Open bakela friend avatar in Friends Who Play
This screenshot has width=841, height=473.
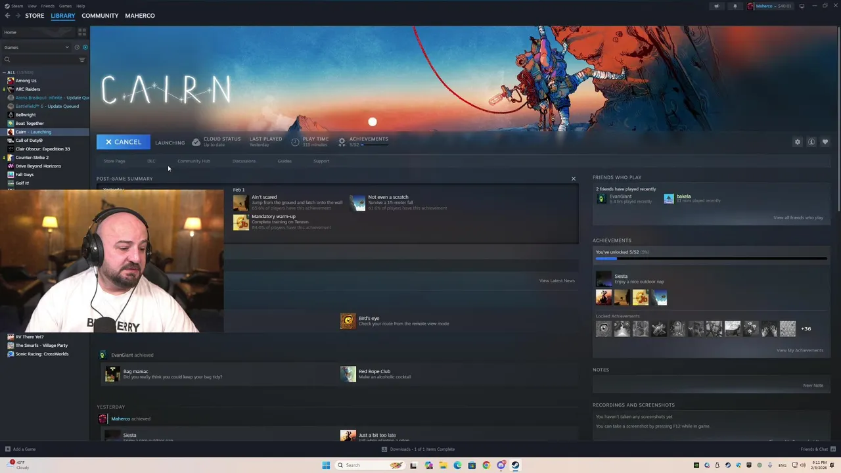pyautogui.click(x=668, y=198)
